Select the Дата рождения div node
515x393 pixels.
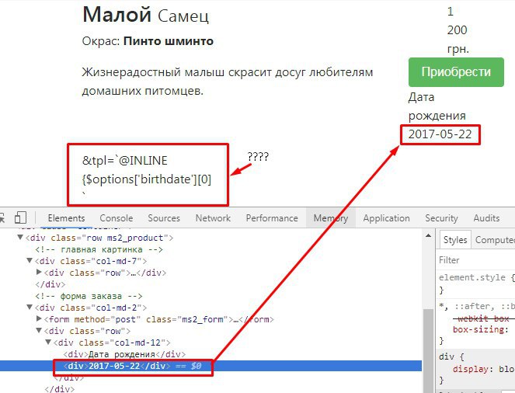point(124,354)
